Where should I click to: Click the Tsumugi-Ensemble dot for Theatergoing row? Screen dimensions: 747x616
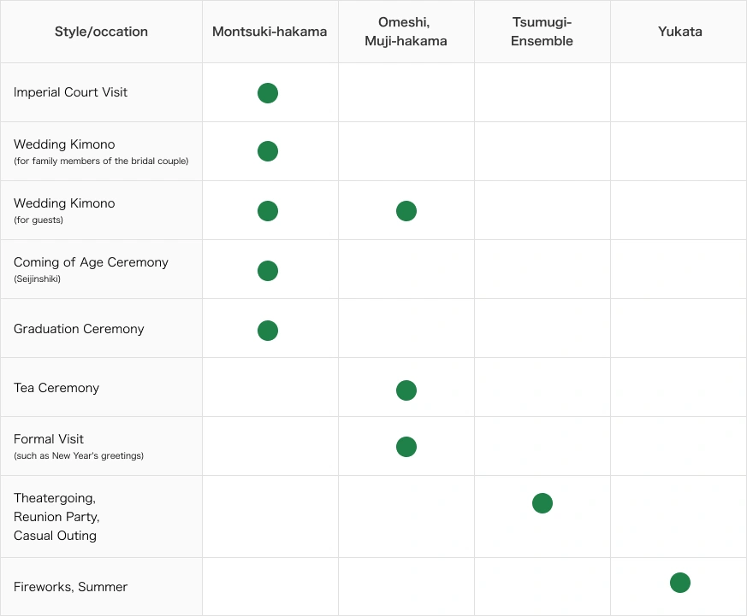(542, 503)
